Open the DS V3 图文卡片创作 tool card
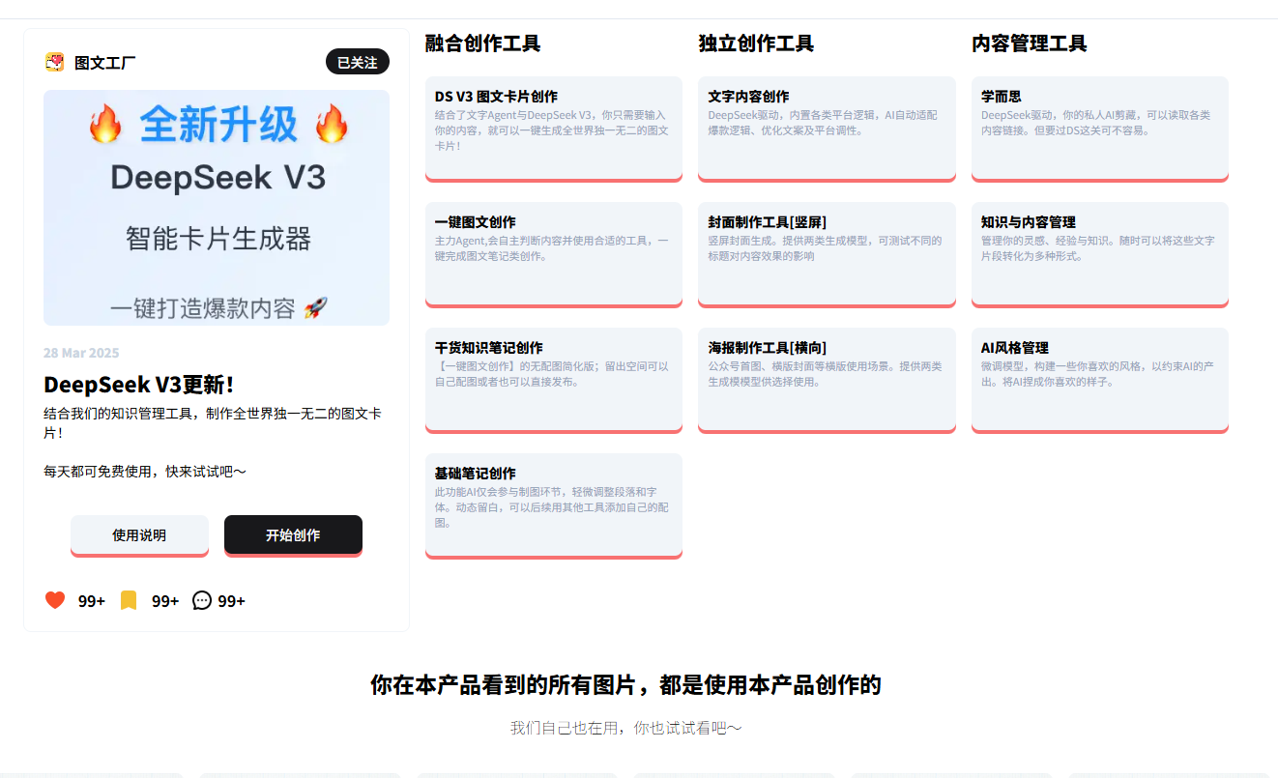Viewport: 1278px width, 778px height. click(x=553, y=128)
